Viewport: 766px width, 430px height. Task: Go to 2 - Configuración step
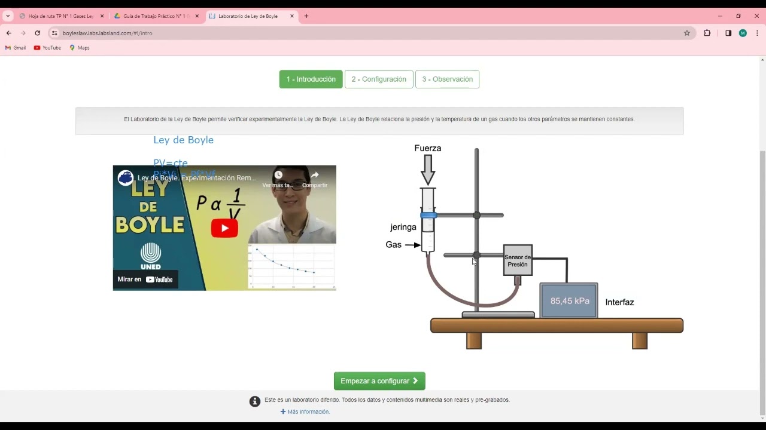(x=379, y=79)
